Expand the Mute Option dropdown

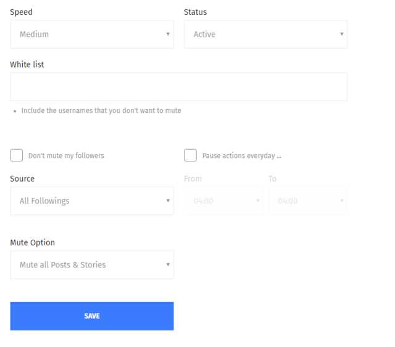click(x=92, y=265)
